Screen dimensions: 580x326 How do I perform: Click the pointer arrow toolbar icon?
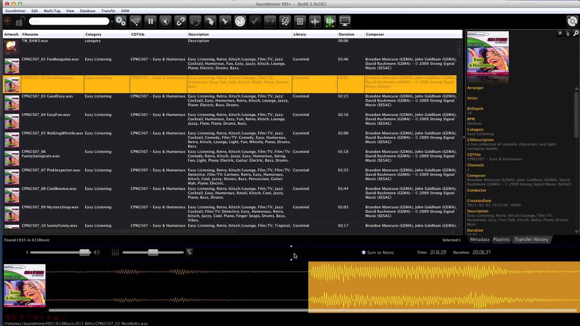pos(225,21)
